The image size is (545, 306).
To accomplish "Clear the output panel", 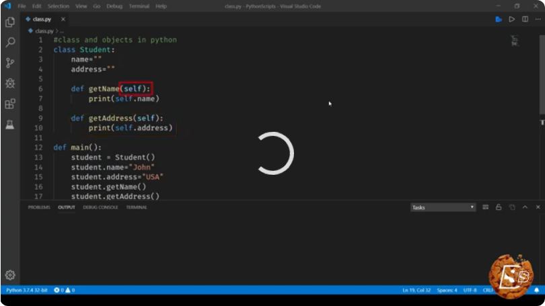I will 486,207.
